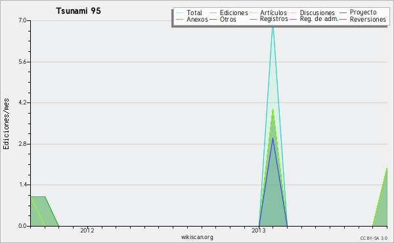Click the '7.0' y-axis label
The height and width of the screenshot is (243, 394).
(x=22, y=20)
